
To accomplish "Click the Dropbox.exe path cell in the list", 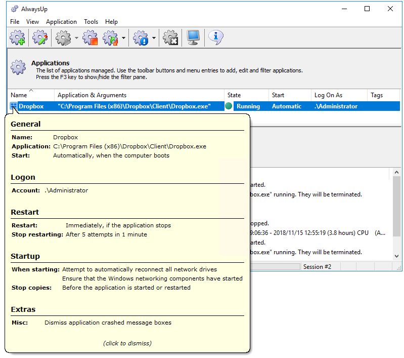I will point(134,106).
